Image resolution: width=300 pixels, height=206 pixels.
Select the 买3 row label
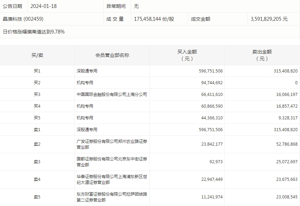pyautogui.click(x=37, y=94)
